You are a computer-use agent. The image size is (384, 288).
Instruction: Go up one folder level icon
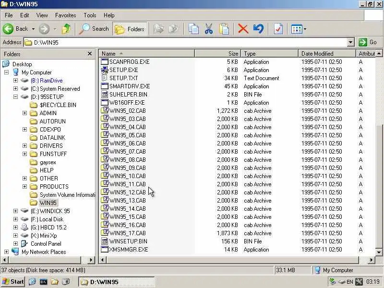(66, 29)
